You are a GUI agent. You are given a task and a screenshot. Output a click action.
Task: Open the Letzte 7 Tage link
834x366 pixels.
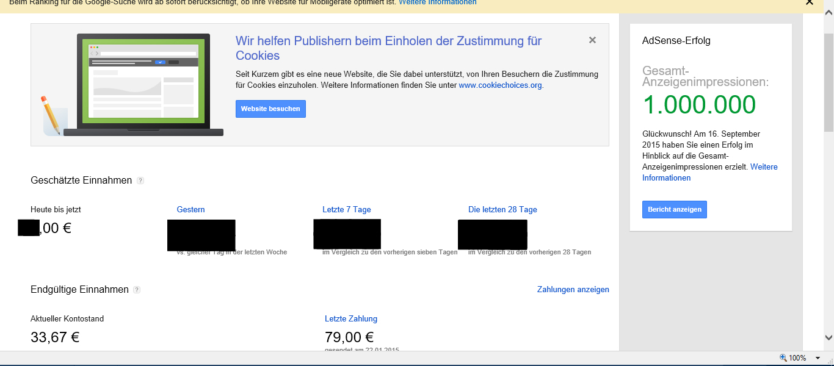(346, 209)
